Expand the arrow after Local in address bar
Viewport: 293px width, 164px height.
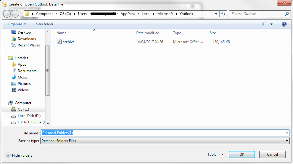pyautogui.click(x=154, y=14)
